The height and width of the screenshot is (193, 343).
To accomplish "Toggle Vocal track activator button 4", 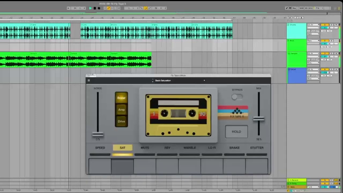I will tap(325, 69).
